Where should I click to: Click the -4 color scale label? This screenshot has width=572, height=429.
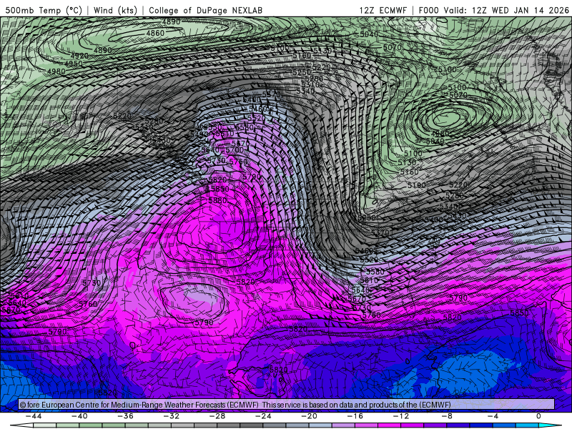(493, 416)
